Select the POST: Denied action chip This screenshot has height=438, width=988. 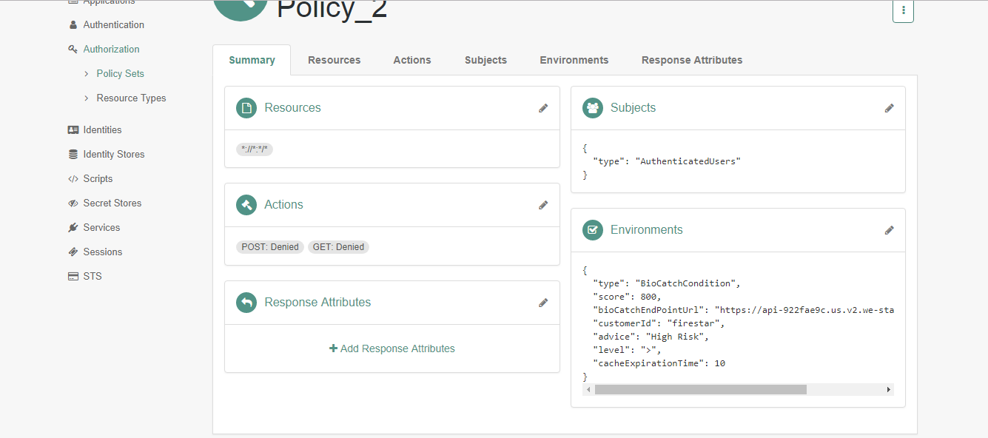point(269,246)
